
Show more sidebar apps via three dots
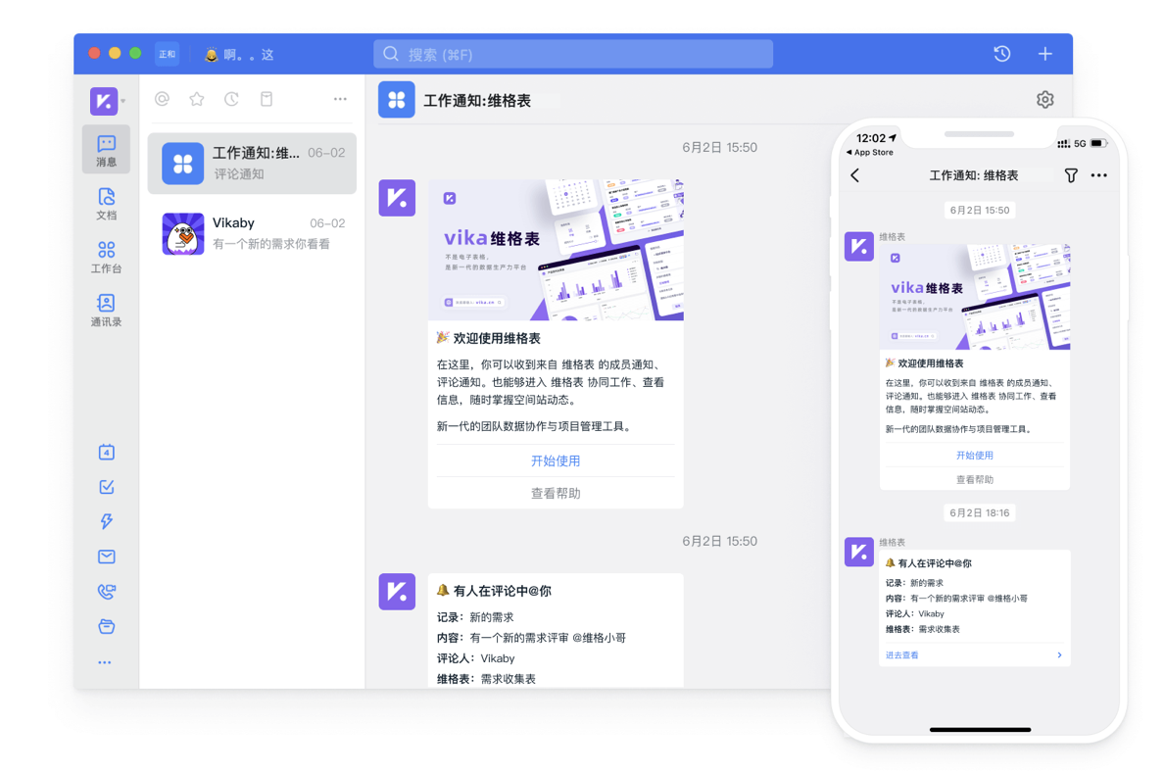(105, 662)
